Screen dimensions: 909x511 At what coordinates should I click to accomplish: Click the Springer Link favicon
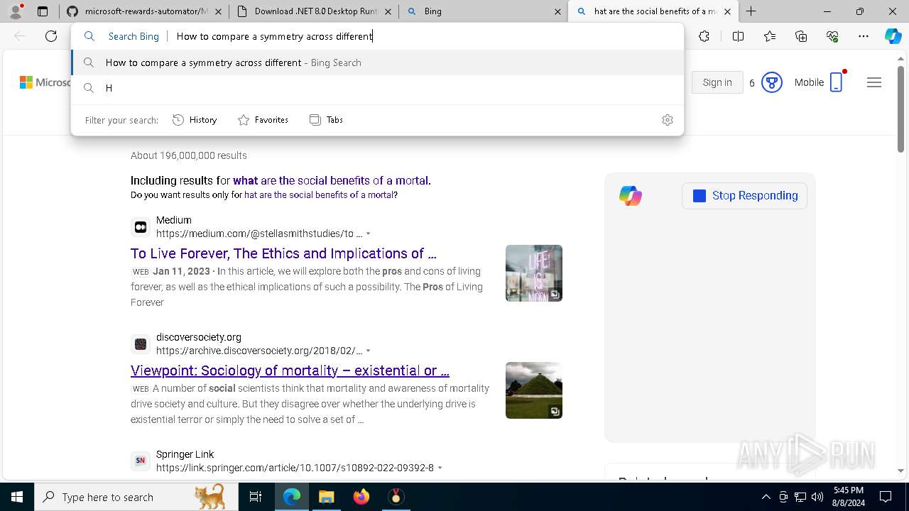coord(141,461)
